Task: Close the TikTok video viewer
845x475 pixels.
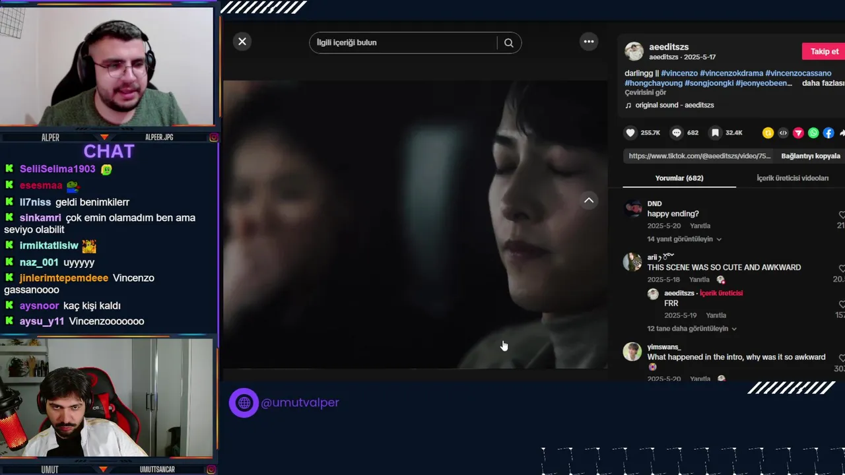Action: coord(242,42)
